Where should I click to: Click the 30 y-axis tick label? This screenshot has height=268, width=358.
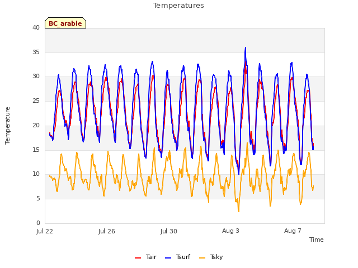pos(36,76)
